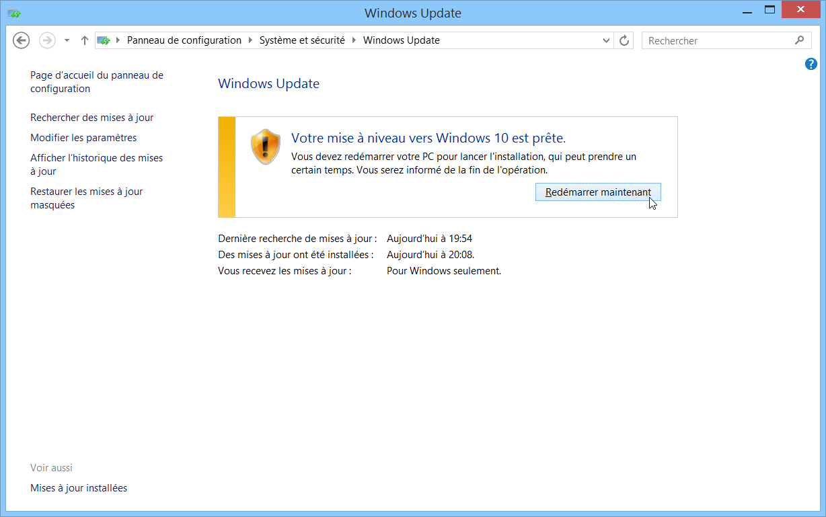
Task: Click 'Des mises à jour ont été installées' label
Action: click(296, 255)
